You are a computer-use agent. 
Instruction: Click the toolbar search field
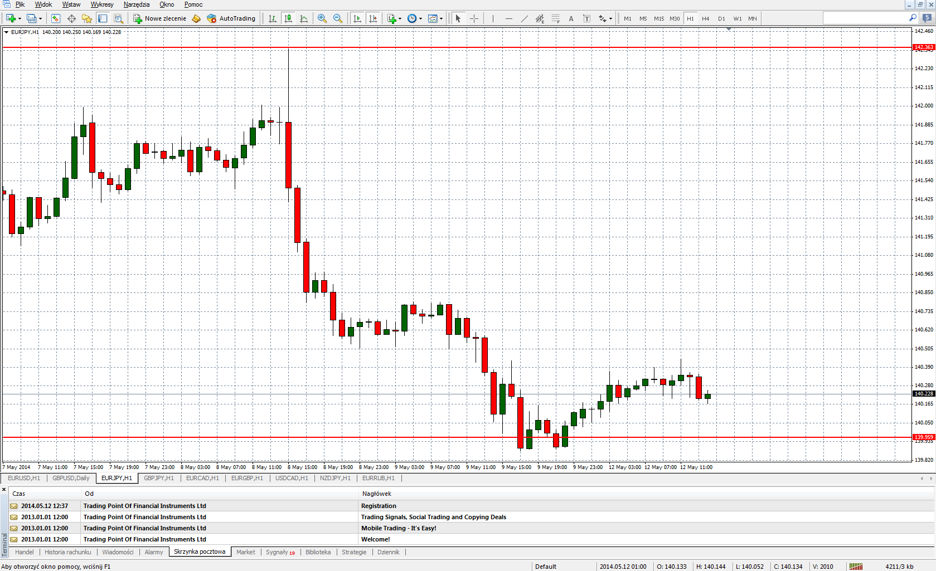tap(865, 18)
